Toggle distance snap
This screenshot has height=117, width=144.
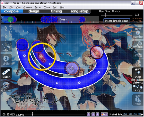click(x=138, y=86)
